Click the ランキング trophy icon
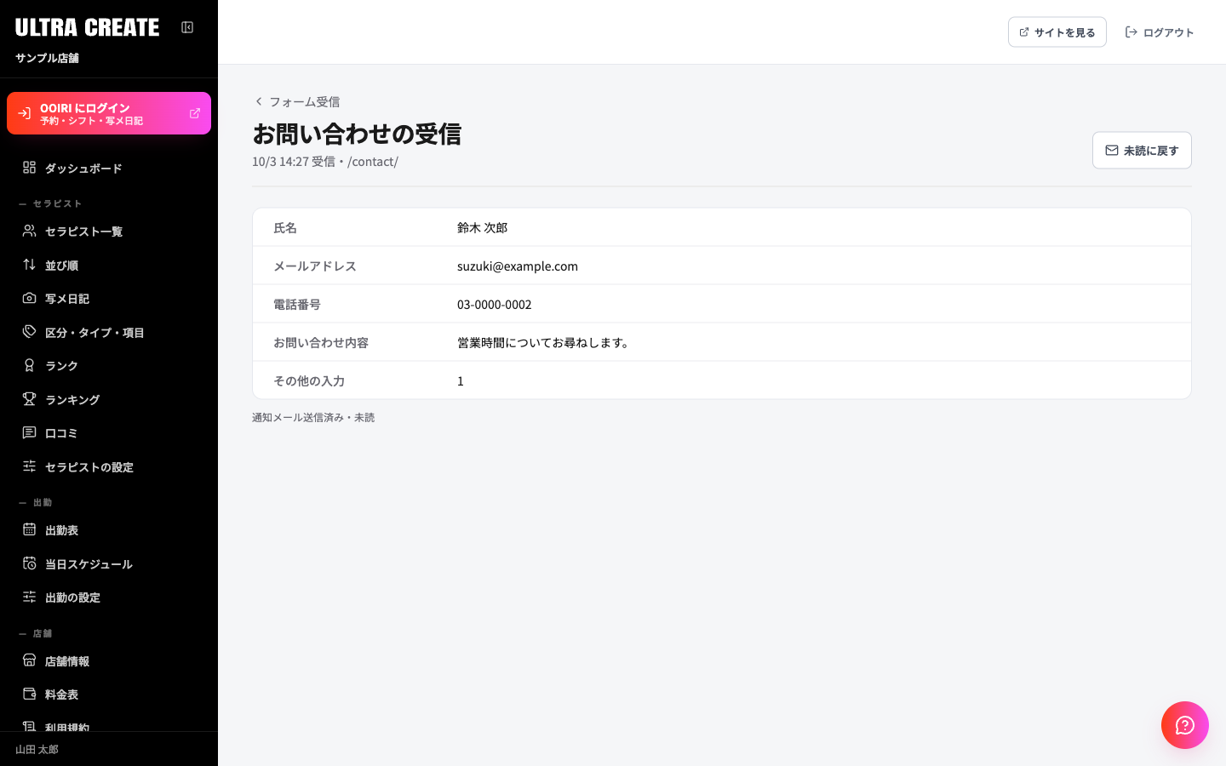The width and height of the screenshot is (1226, 766). point(29,399)
